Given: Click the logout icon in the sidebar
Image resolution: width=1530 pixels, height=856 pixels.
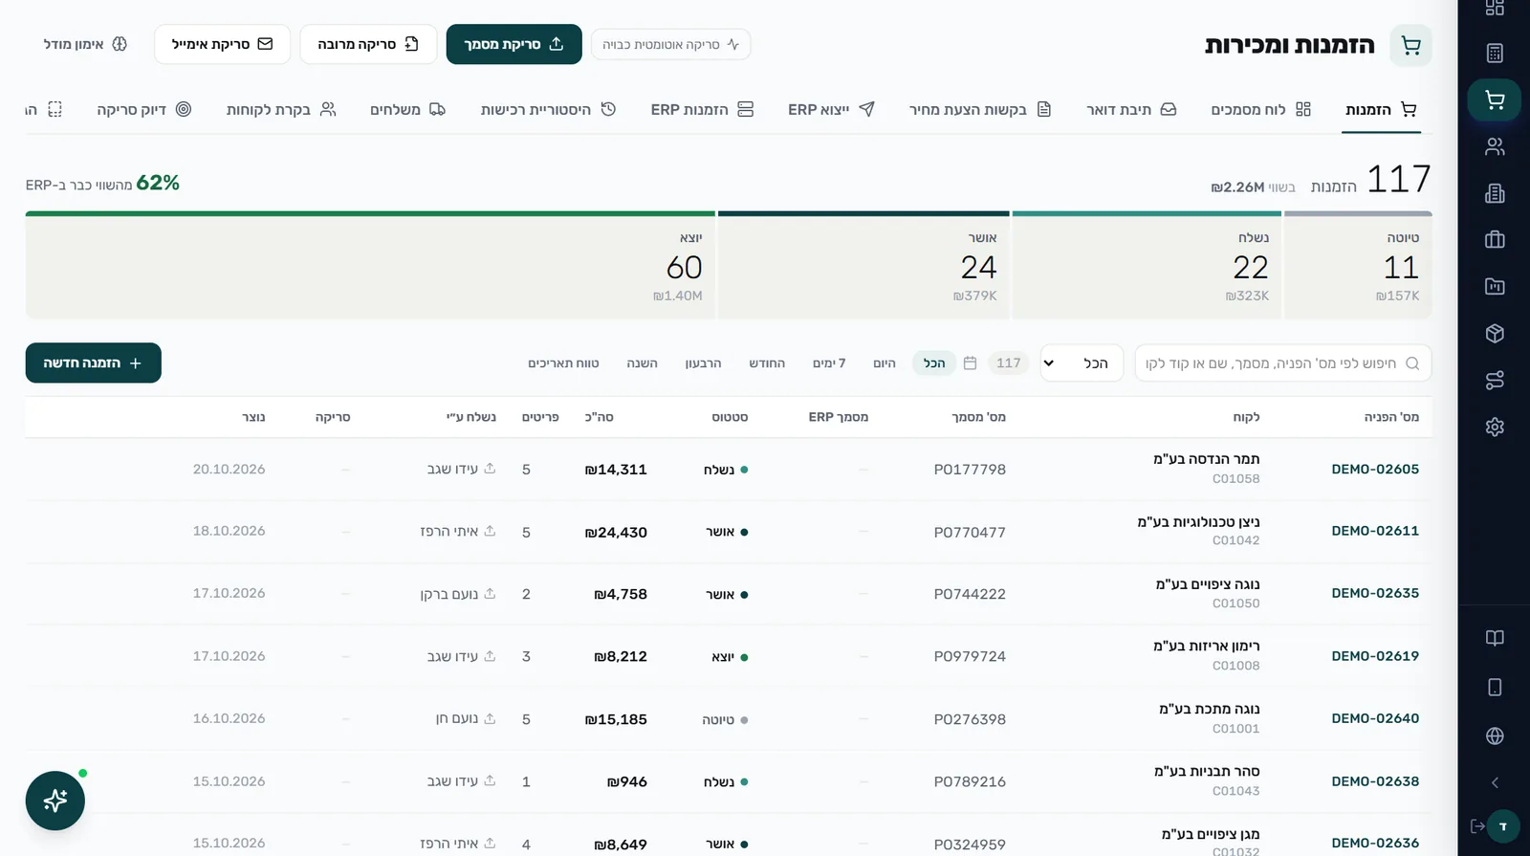Looking at the screenshot, I should [x=1477, y=826].
